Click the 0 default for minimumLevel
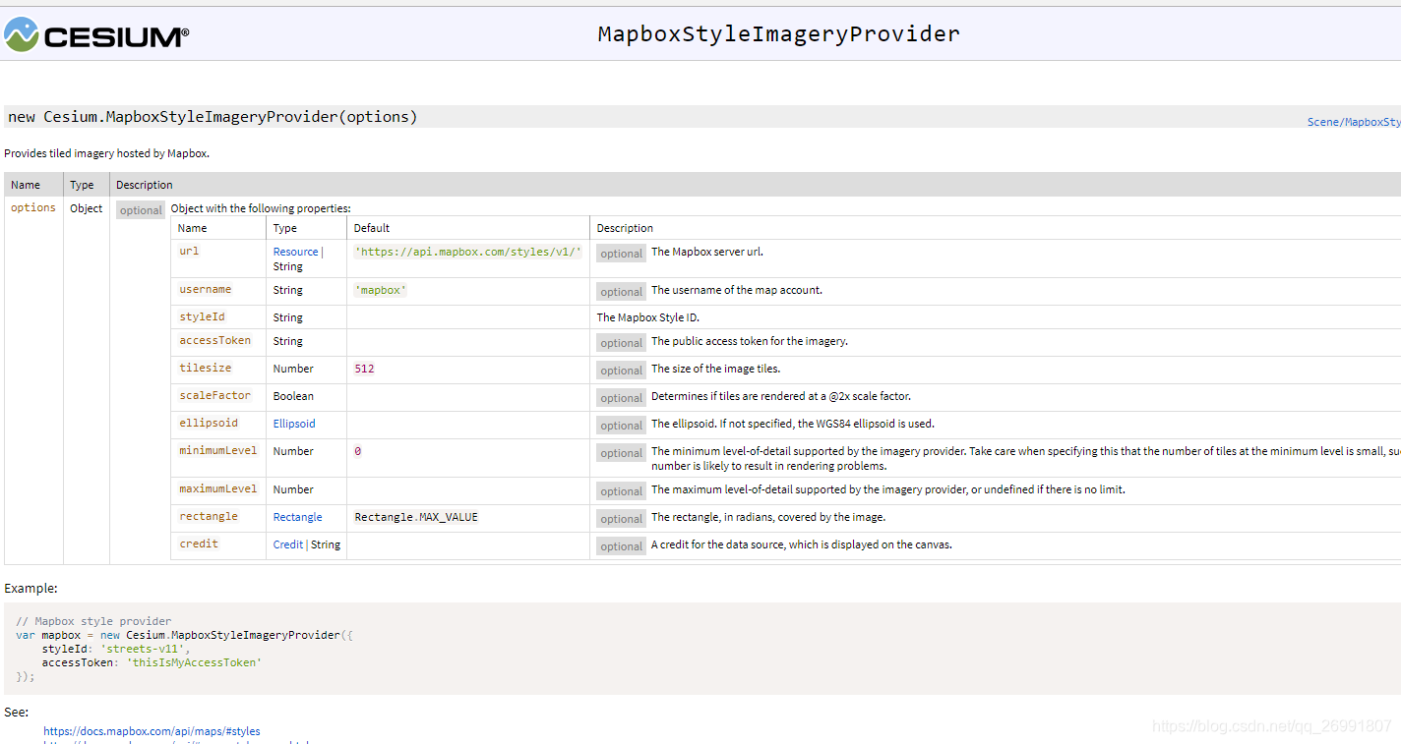Screen dimensions: 1401x744 tap(357, 451)
